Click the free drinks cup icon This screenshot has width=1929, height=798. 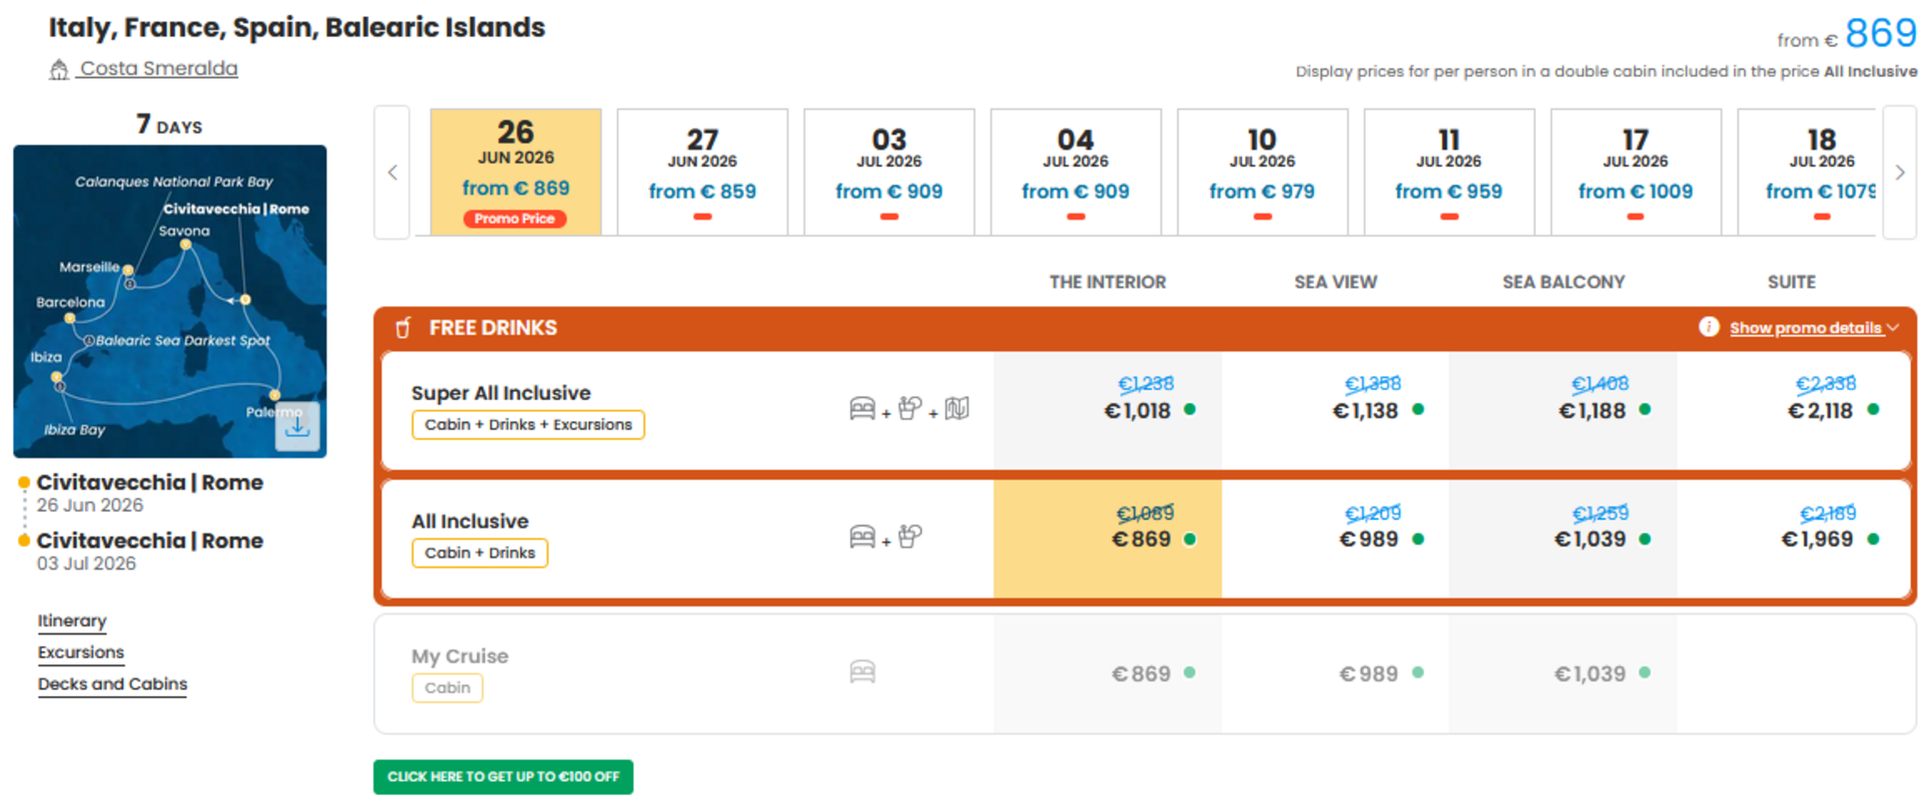(x=403, y=327)
